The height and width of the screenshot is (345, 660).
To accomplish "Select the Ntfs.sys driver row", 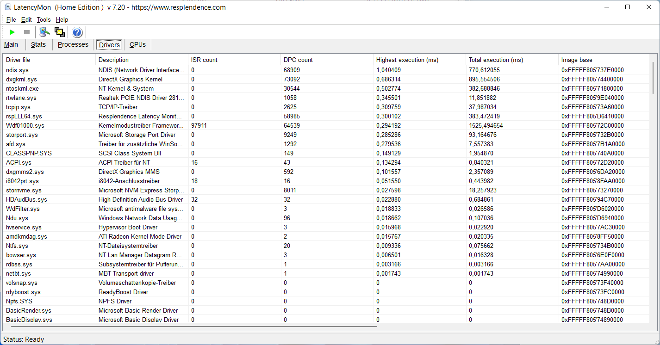I will (x=326, y=246).
